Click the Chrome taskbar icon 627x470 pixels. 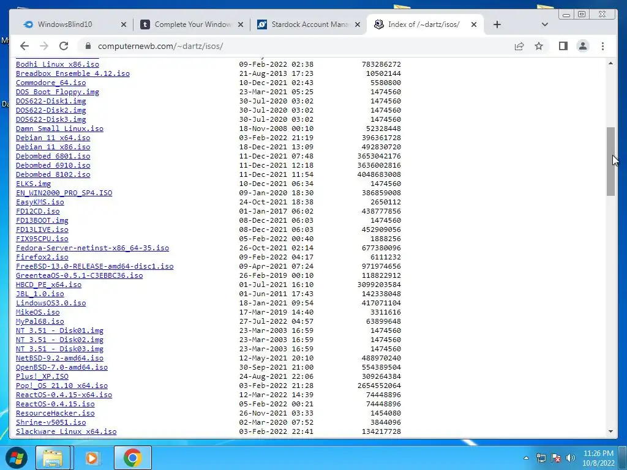click(x=133, y=458)
